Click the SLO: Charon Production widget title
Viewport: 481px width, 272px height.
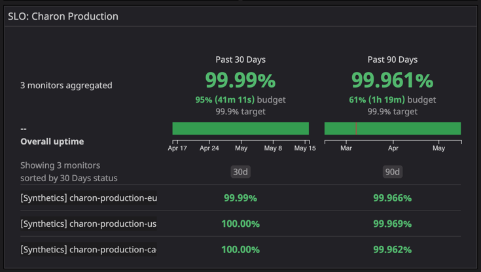coord(63,16)
